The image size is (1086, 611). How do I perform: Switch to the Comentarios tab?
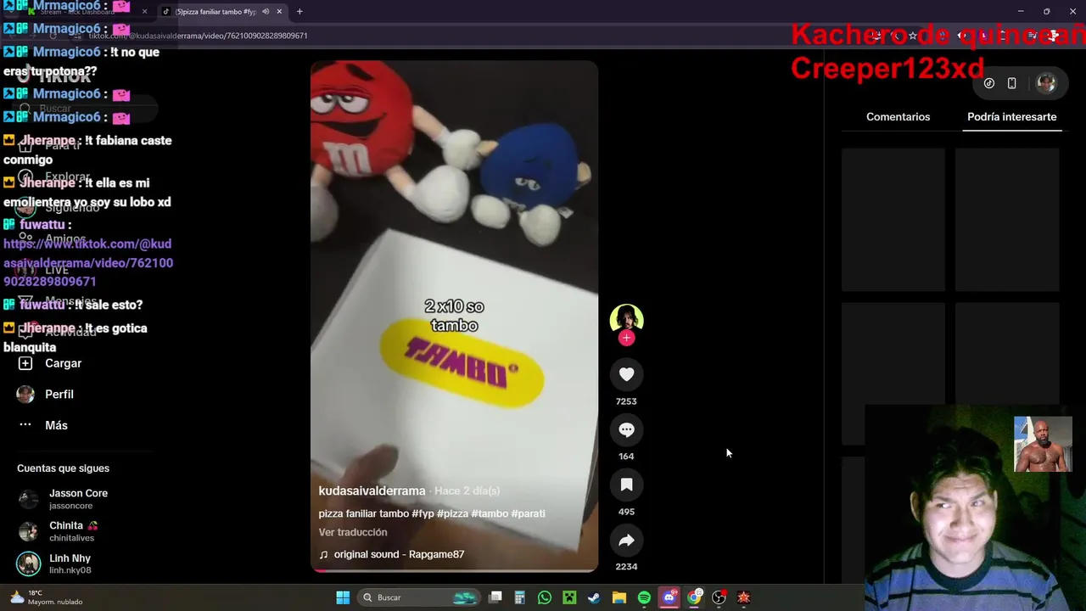coord(898,117)
